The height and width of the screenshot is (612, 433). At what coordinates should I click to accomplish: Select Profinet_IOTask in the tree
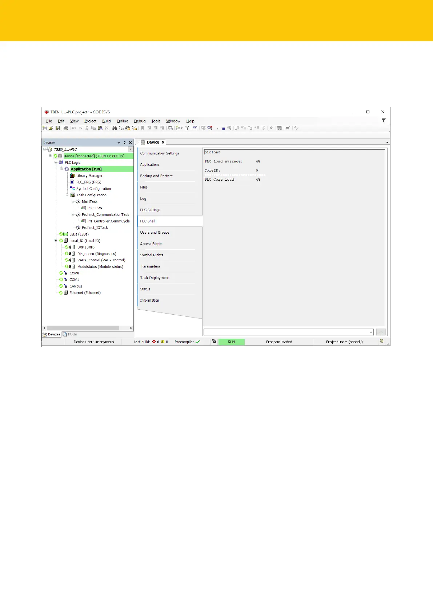click(95, 228)
